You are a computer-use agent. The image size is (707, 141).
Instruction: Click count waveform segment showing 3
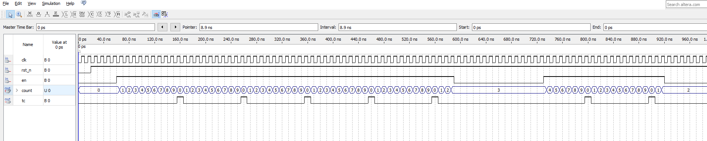coord(499,90)
